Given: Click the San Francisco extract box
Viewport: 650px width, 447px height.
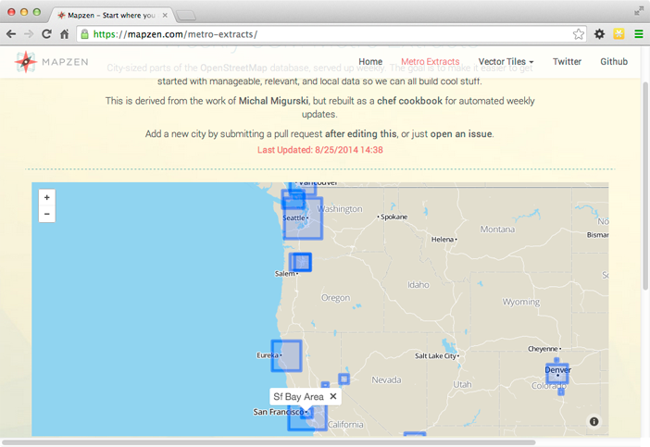Looking at the screenshot, I should [x=307, y=418].
